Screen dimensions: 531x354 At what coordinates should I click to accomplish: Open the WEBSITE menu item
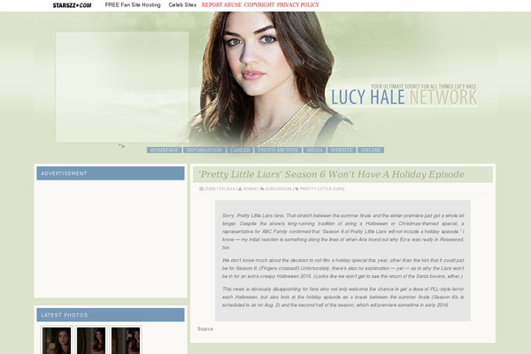[342, 150]
